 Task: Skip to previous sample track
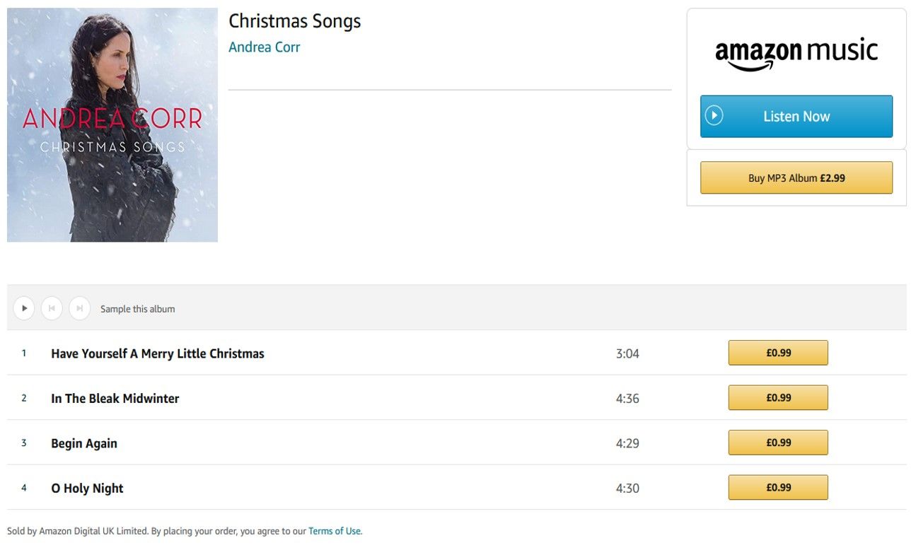[52, 308]
